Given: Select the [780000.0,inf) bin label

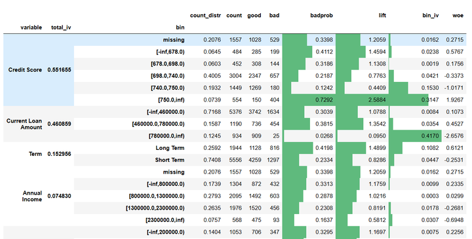Looking at the screenshot, I should coord(167,136).
